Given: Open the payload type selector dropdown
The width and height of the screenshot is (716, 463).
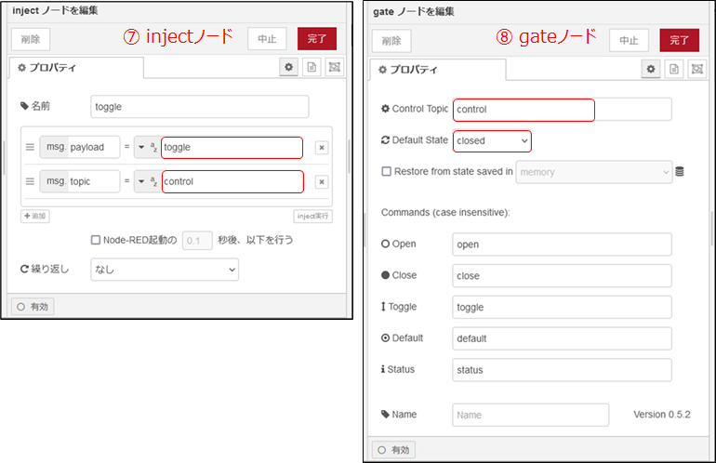Looking at the screenshot, I should 147,148.
